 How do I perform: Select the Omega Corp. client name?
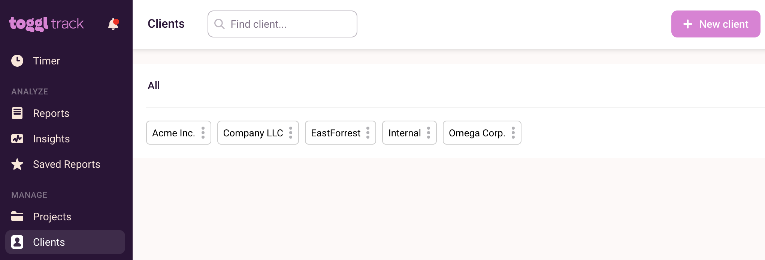pyautogui.click(x=477, y=133)
